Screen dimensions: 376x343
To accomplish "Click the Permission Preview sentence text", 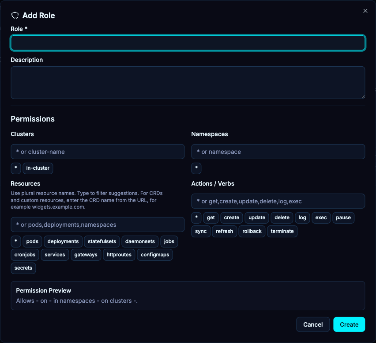I will pos(77,301).
